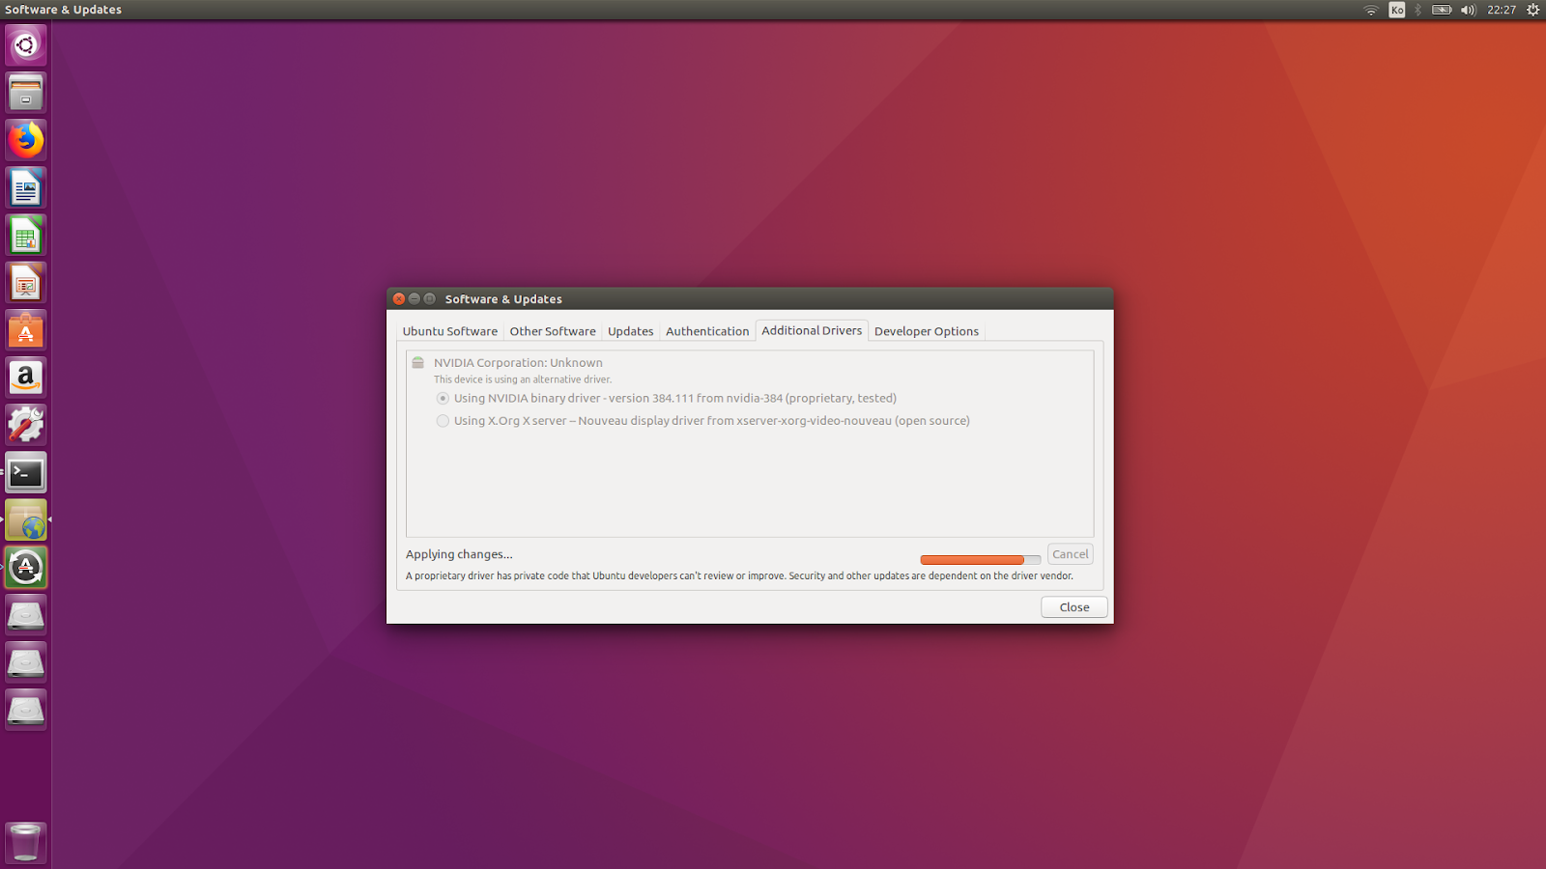Open the Amazon launcher icon
The width and height of the screenshot is (1546, 869).
26,378
